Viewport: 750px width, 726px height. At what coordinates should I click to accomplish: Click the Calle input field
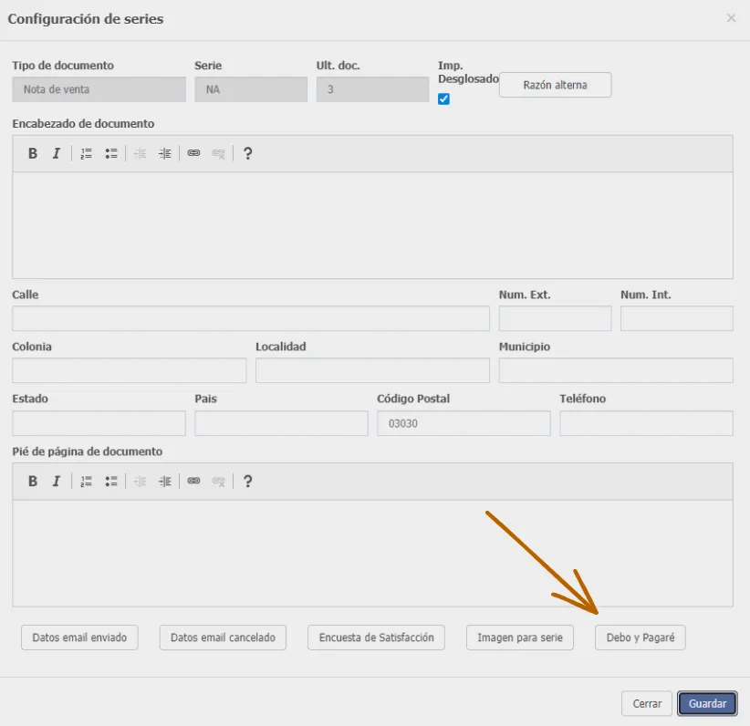click(251, 318)
